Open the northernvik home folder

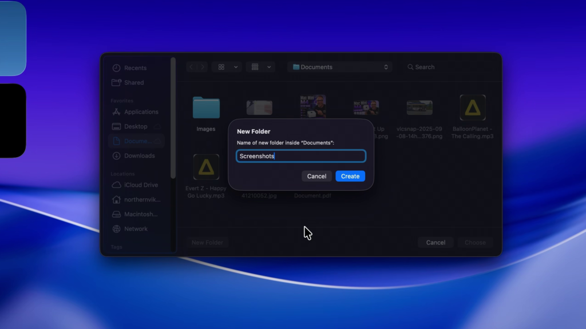[142, 199]
